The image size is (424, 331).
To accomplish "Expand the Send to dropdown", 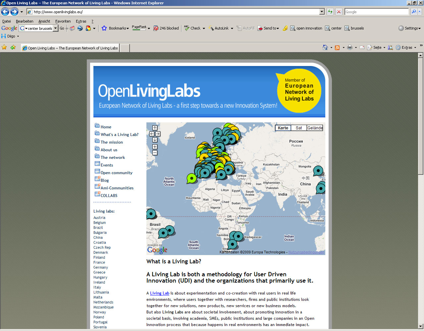I will coord(278,29).
